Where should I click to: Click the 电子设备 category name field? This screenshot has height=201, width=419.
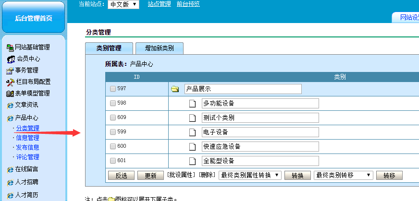pos(259,132)
